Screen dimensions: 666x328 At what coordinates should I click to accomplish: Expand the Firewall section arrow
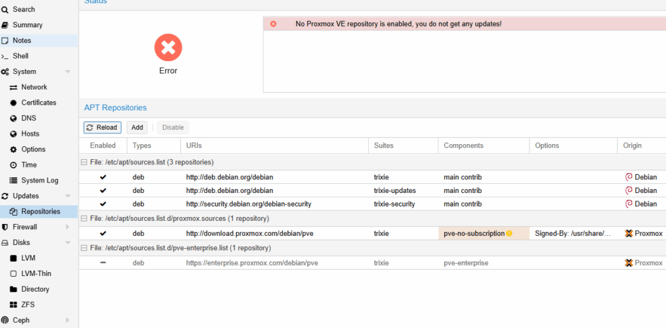pyautogui.click(x=68, y=227)
